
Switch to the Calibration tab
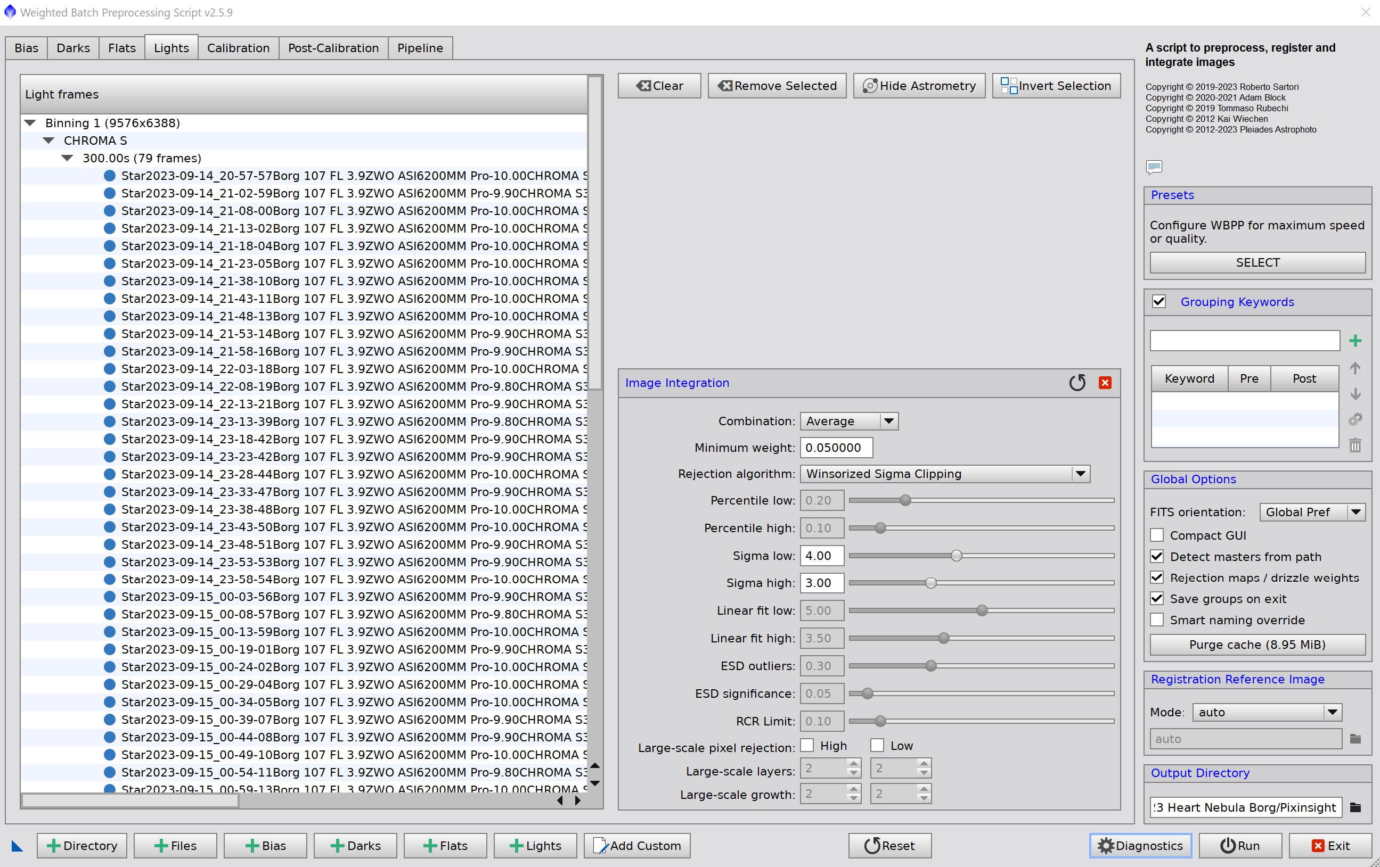tap(239, 48)
